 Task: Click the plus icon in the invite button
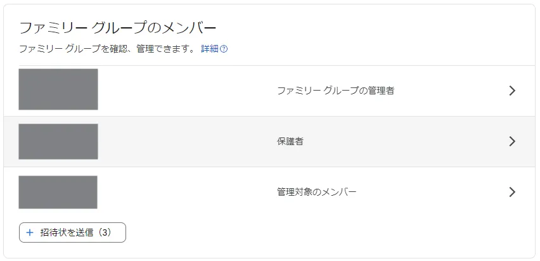click(29, 232)
